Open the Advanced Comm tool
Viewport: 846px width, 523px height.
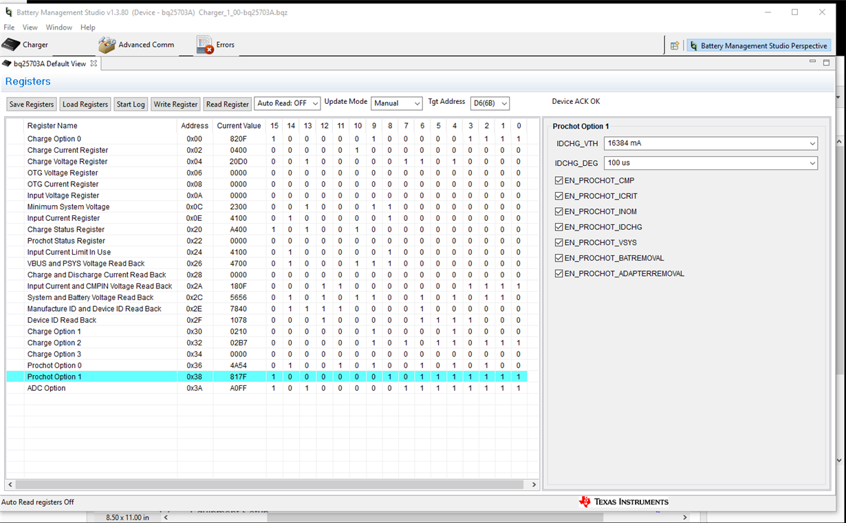click(136, 45)
